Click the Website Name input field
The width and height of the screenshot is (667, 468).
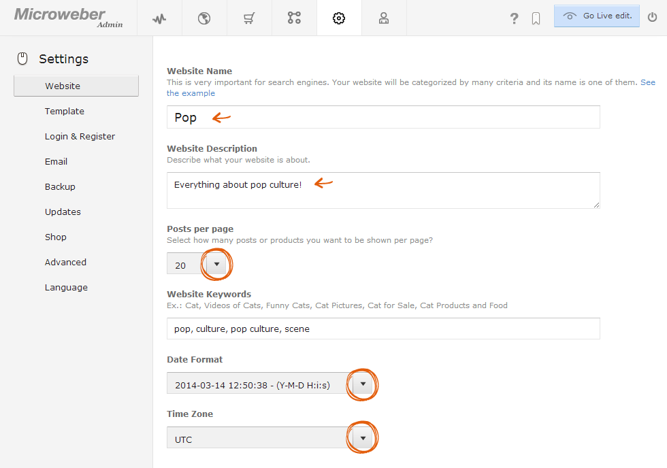click(x=383, y=117)
